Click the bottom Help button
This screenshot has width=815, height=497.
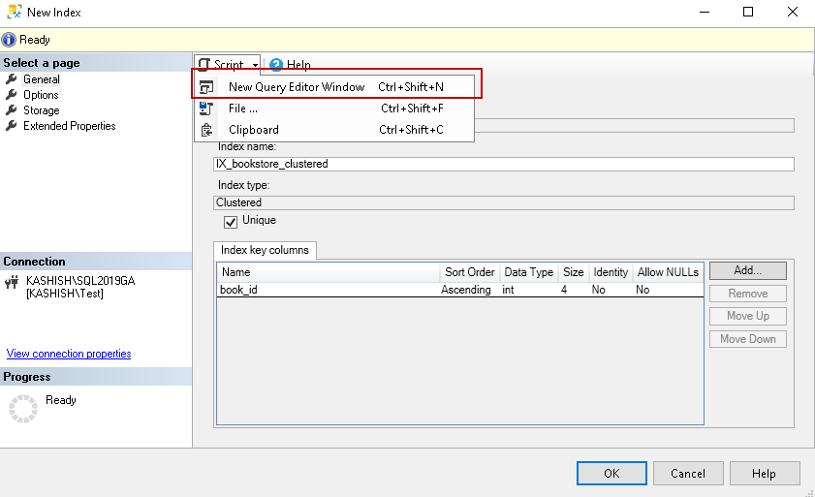click(764, 474)
